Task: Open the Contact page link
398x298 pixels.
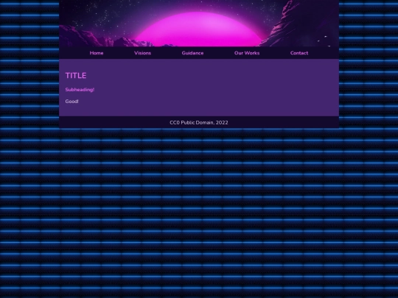Action: pyautogui.click(x=299, y=53)
